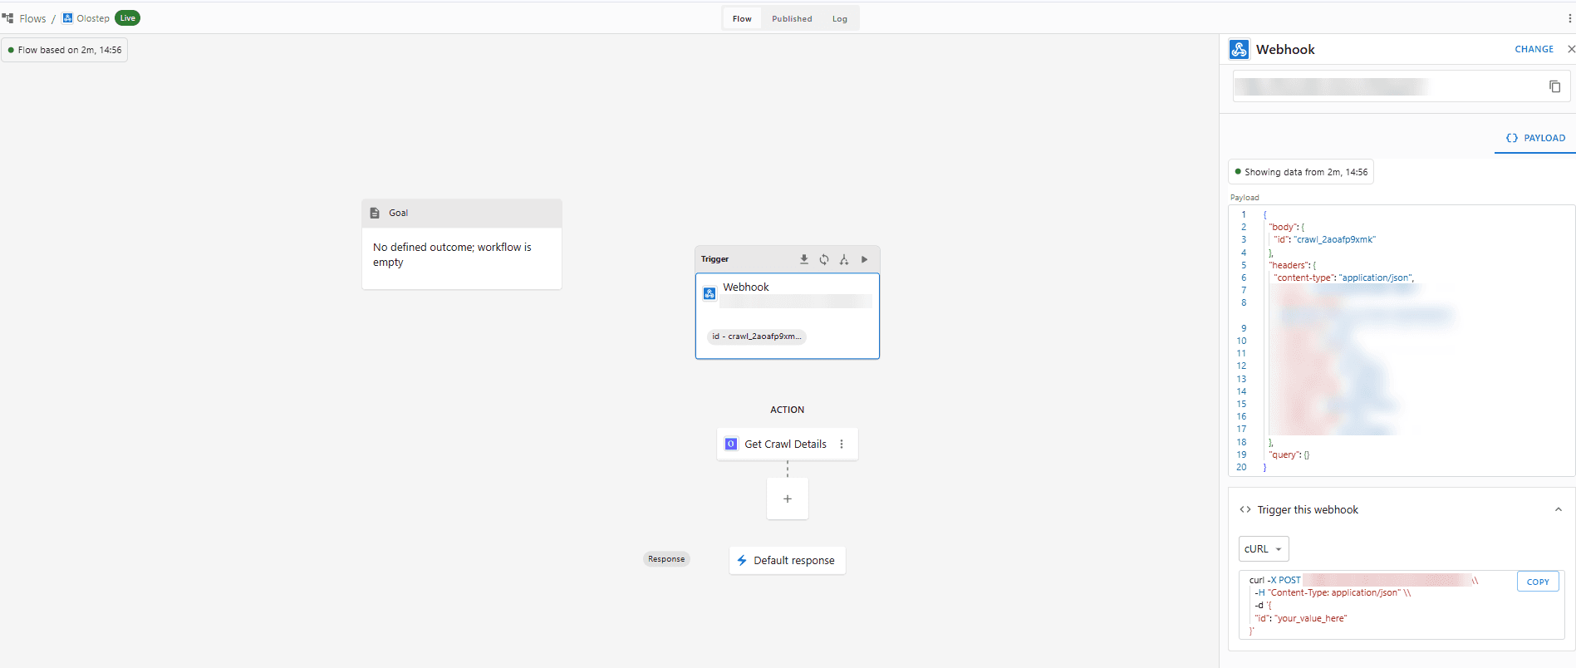Open Get Crawl Details three-dot menu
The height and width of the screenshot is (668, 1576).
[x=842, y=444]
